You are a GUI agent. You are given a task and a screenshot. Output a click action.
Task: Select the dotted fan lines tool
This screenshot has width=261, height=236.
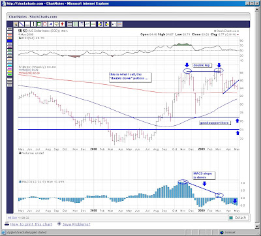tap(82, 24)
